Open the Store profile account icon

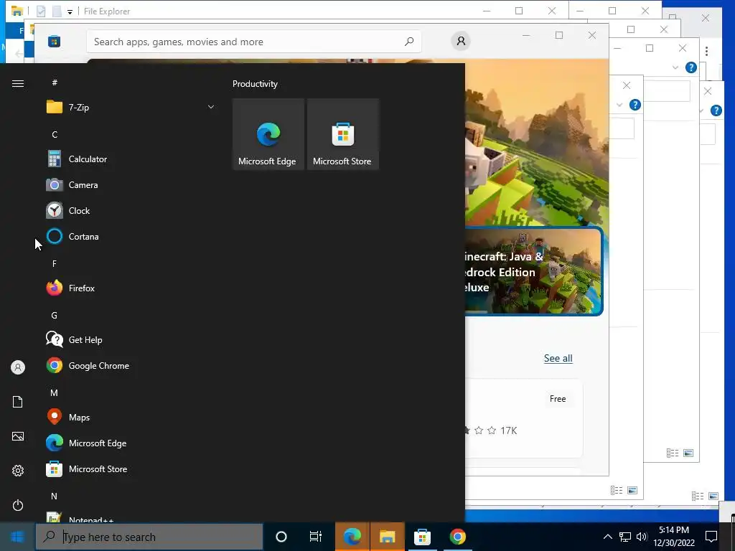(x=462, y=41)
